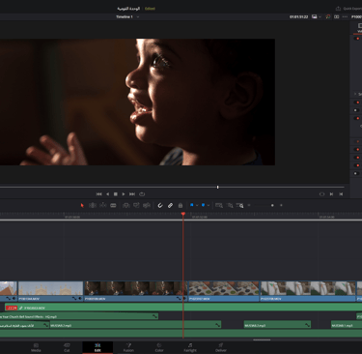This screenshot has height=354, width=362.
Task: Switch to the Fairlight page tab
Action: tap(190, 347)
